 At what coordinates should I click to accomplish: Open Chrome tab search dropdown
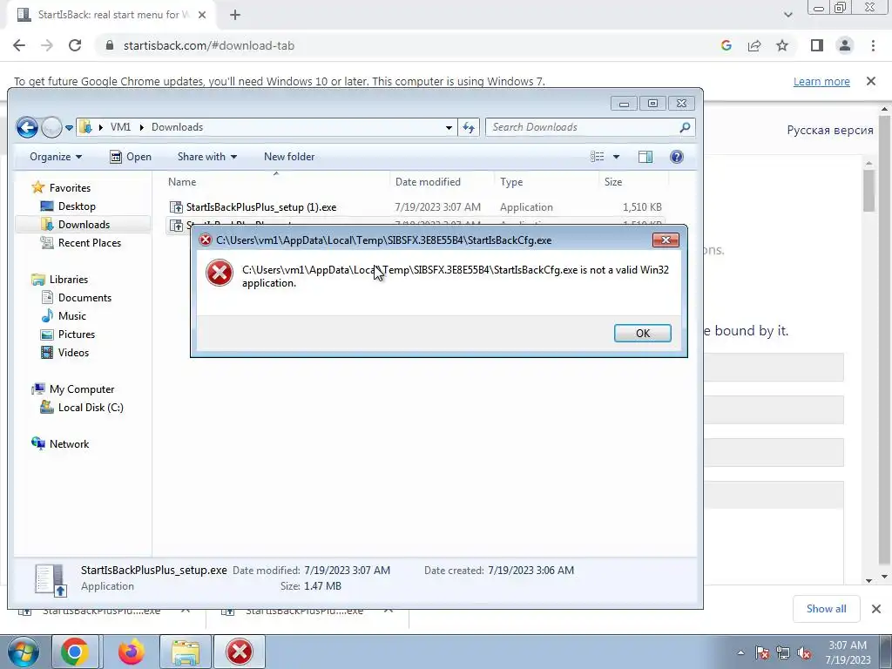click(787, 15)
